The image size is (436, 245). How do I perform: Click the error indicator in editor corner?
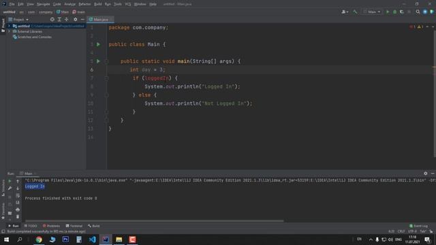412,27
